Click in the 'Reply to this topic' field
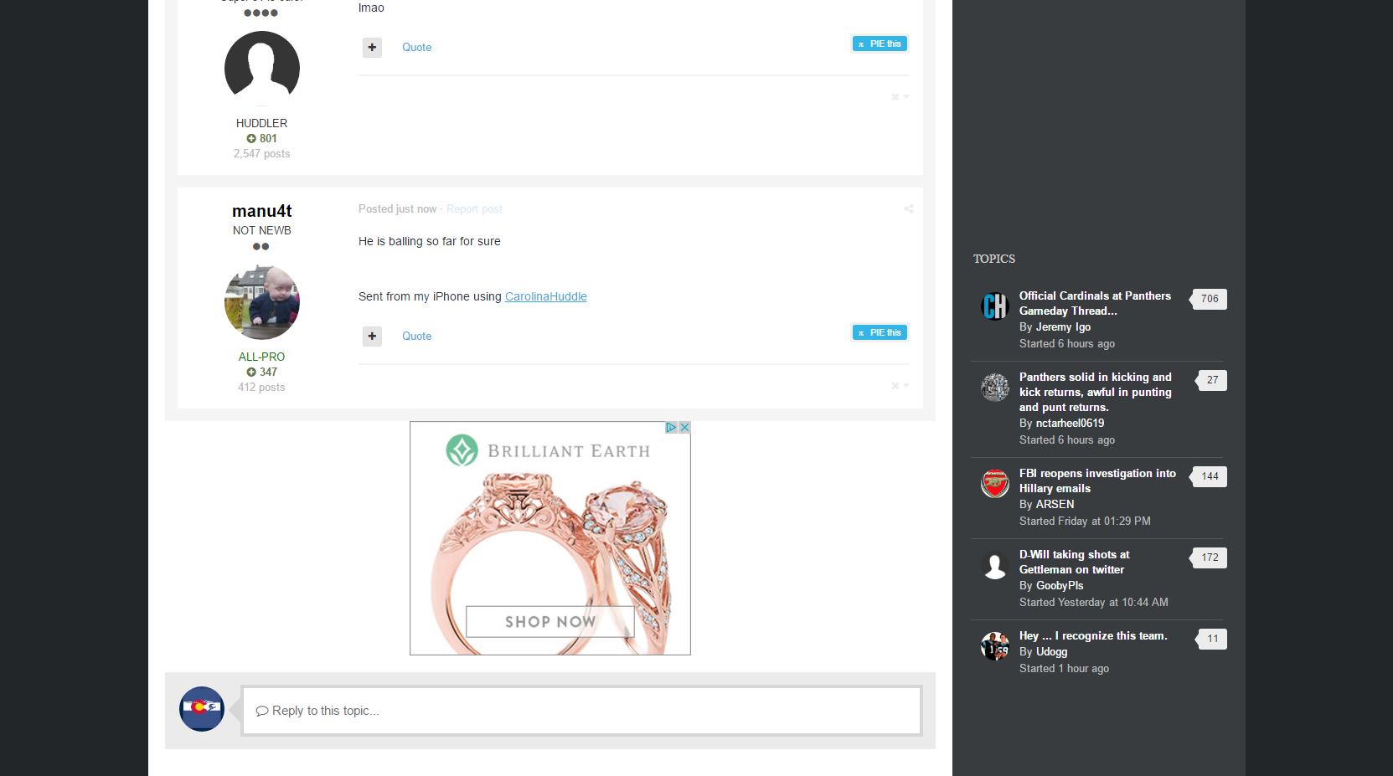1393x776 pixels. pos(581,711)
